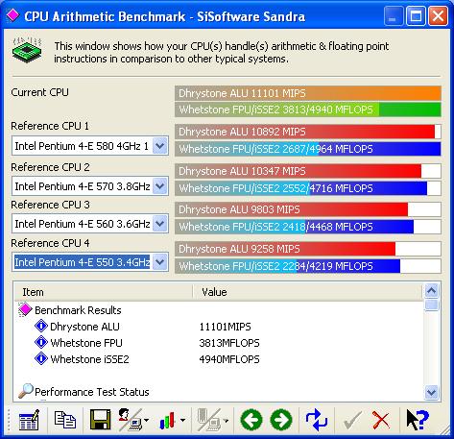Screen dimensions: 454x439
Task: Click the 11101MIPS value cell
Action: point(225,327)
